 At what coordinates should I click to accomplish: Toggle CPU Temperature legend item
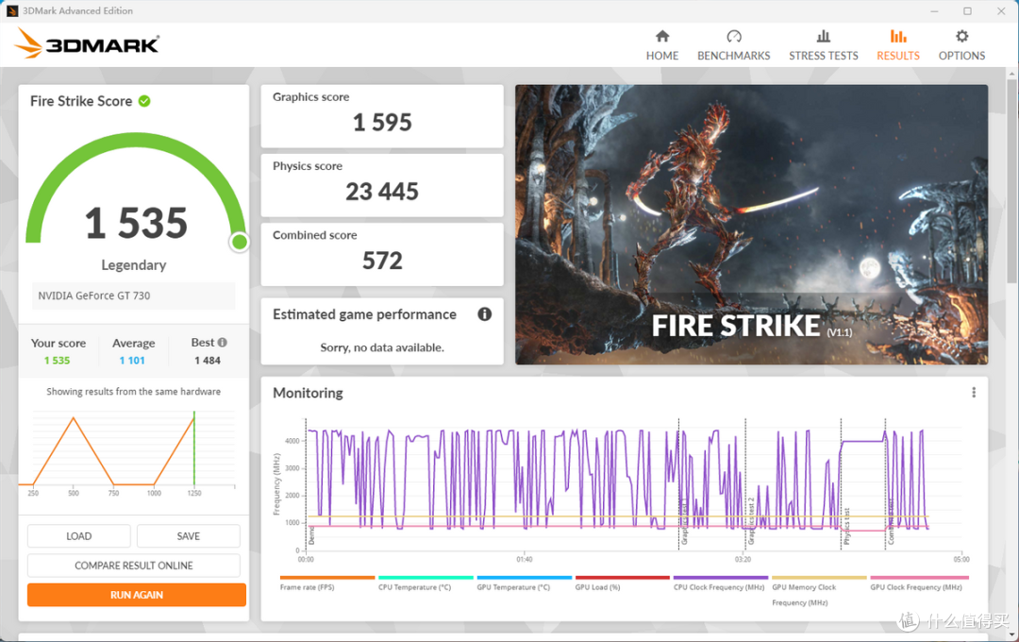426,583
